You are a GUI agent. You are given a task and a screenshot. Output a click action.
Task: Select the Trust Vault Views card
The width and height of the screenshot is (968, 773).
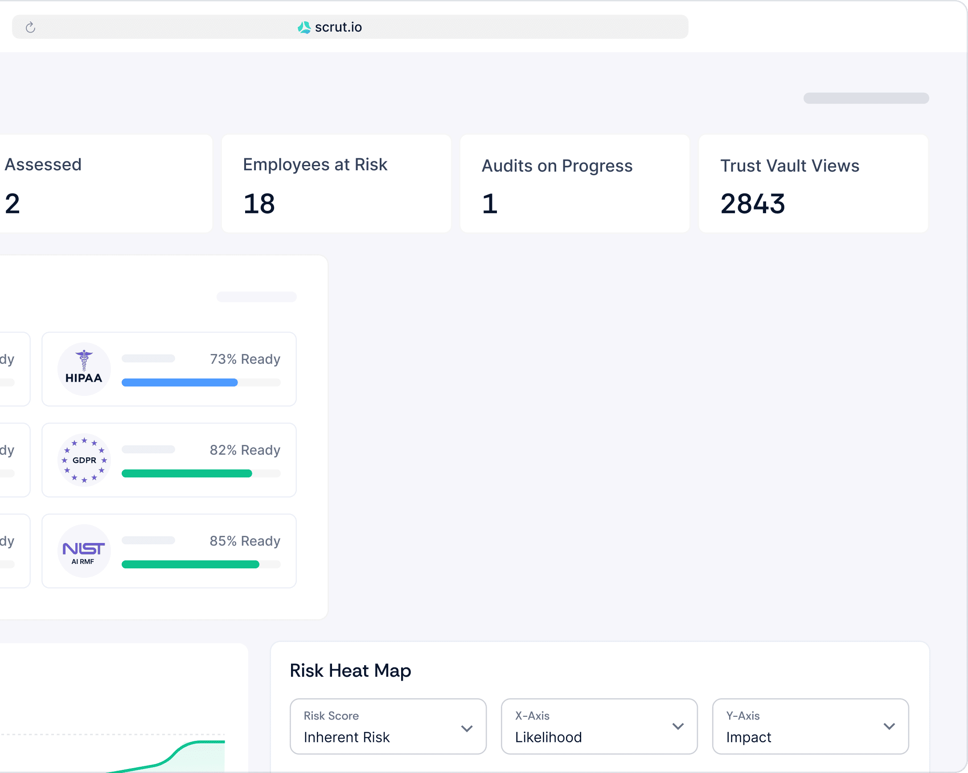pyautogui.click(x=812, y=184)
